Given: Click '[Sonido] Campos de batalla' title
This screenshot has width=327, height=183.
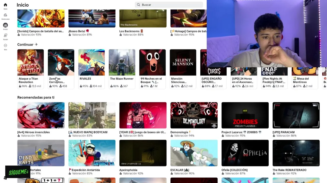Looking at the screenshot, I should 41,31.
